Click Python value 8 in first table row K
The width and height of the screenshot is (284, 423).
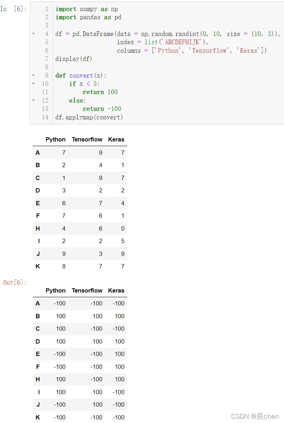[x=64, y=266]
